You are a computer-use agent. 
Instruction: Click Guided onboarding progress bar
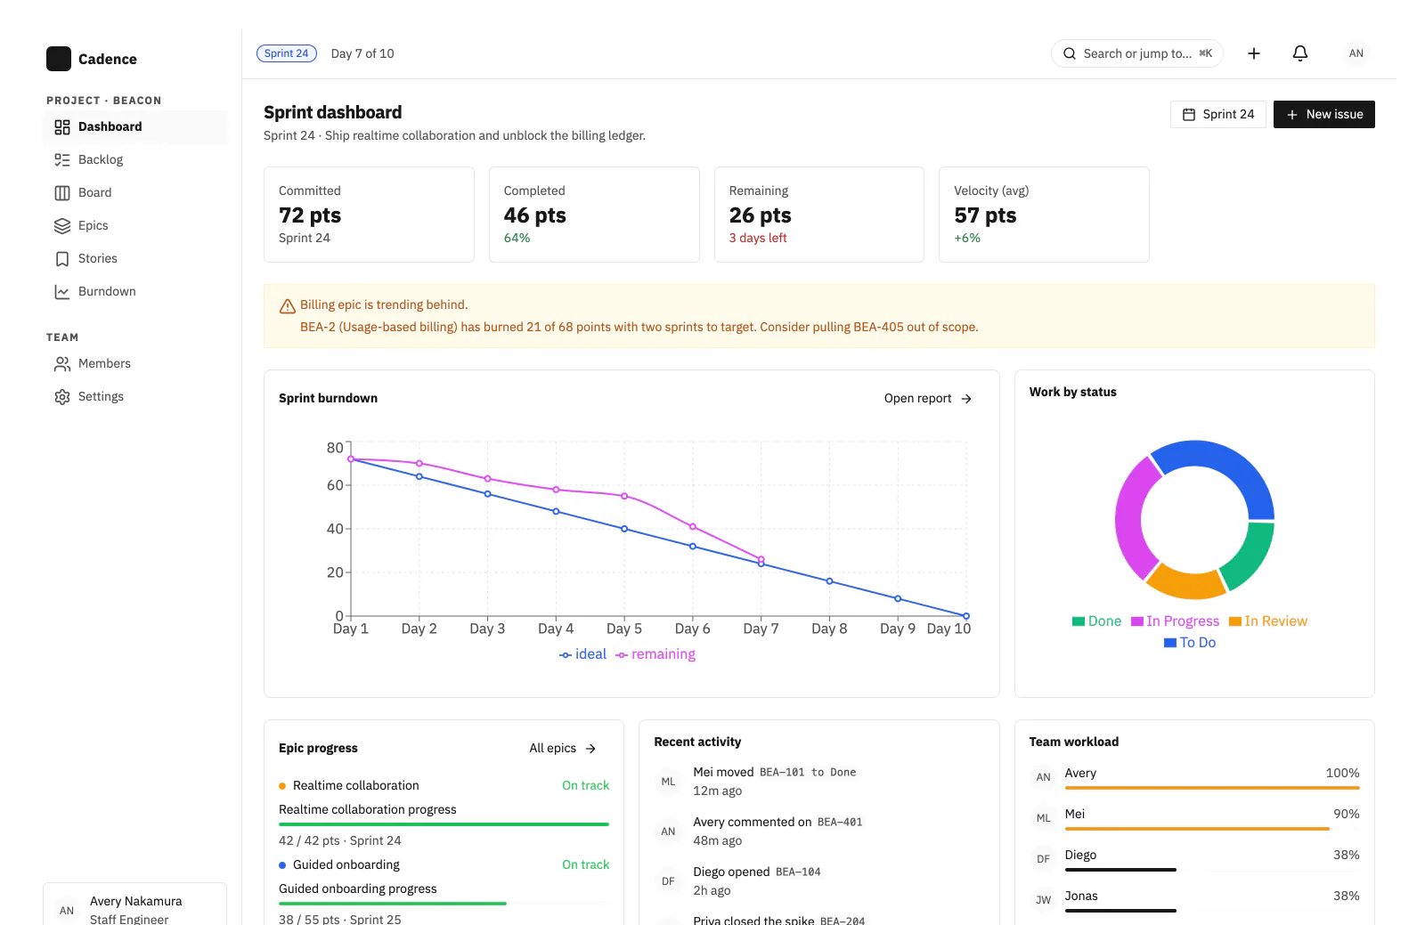444,904
